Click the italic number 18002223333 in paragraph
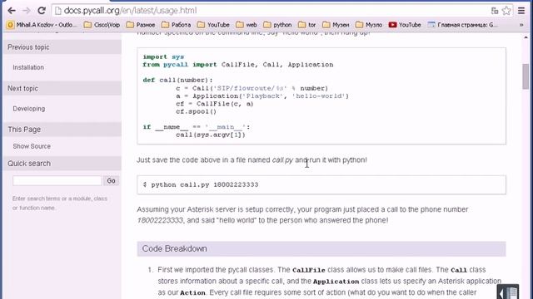The width and height of the screenshot is (533, 299). pos(160,221)
